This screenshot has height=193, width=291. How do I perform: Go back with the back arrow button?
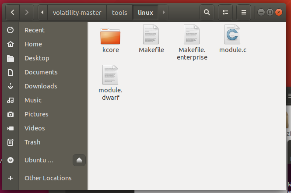13,12
